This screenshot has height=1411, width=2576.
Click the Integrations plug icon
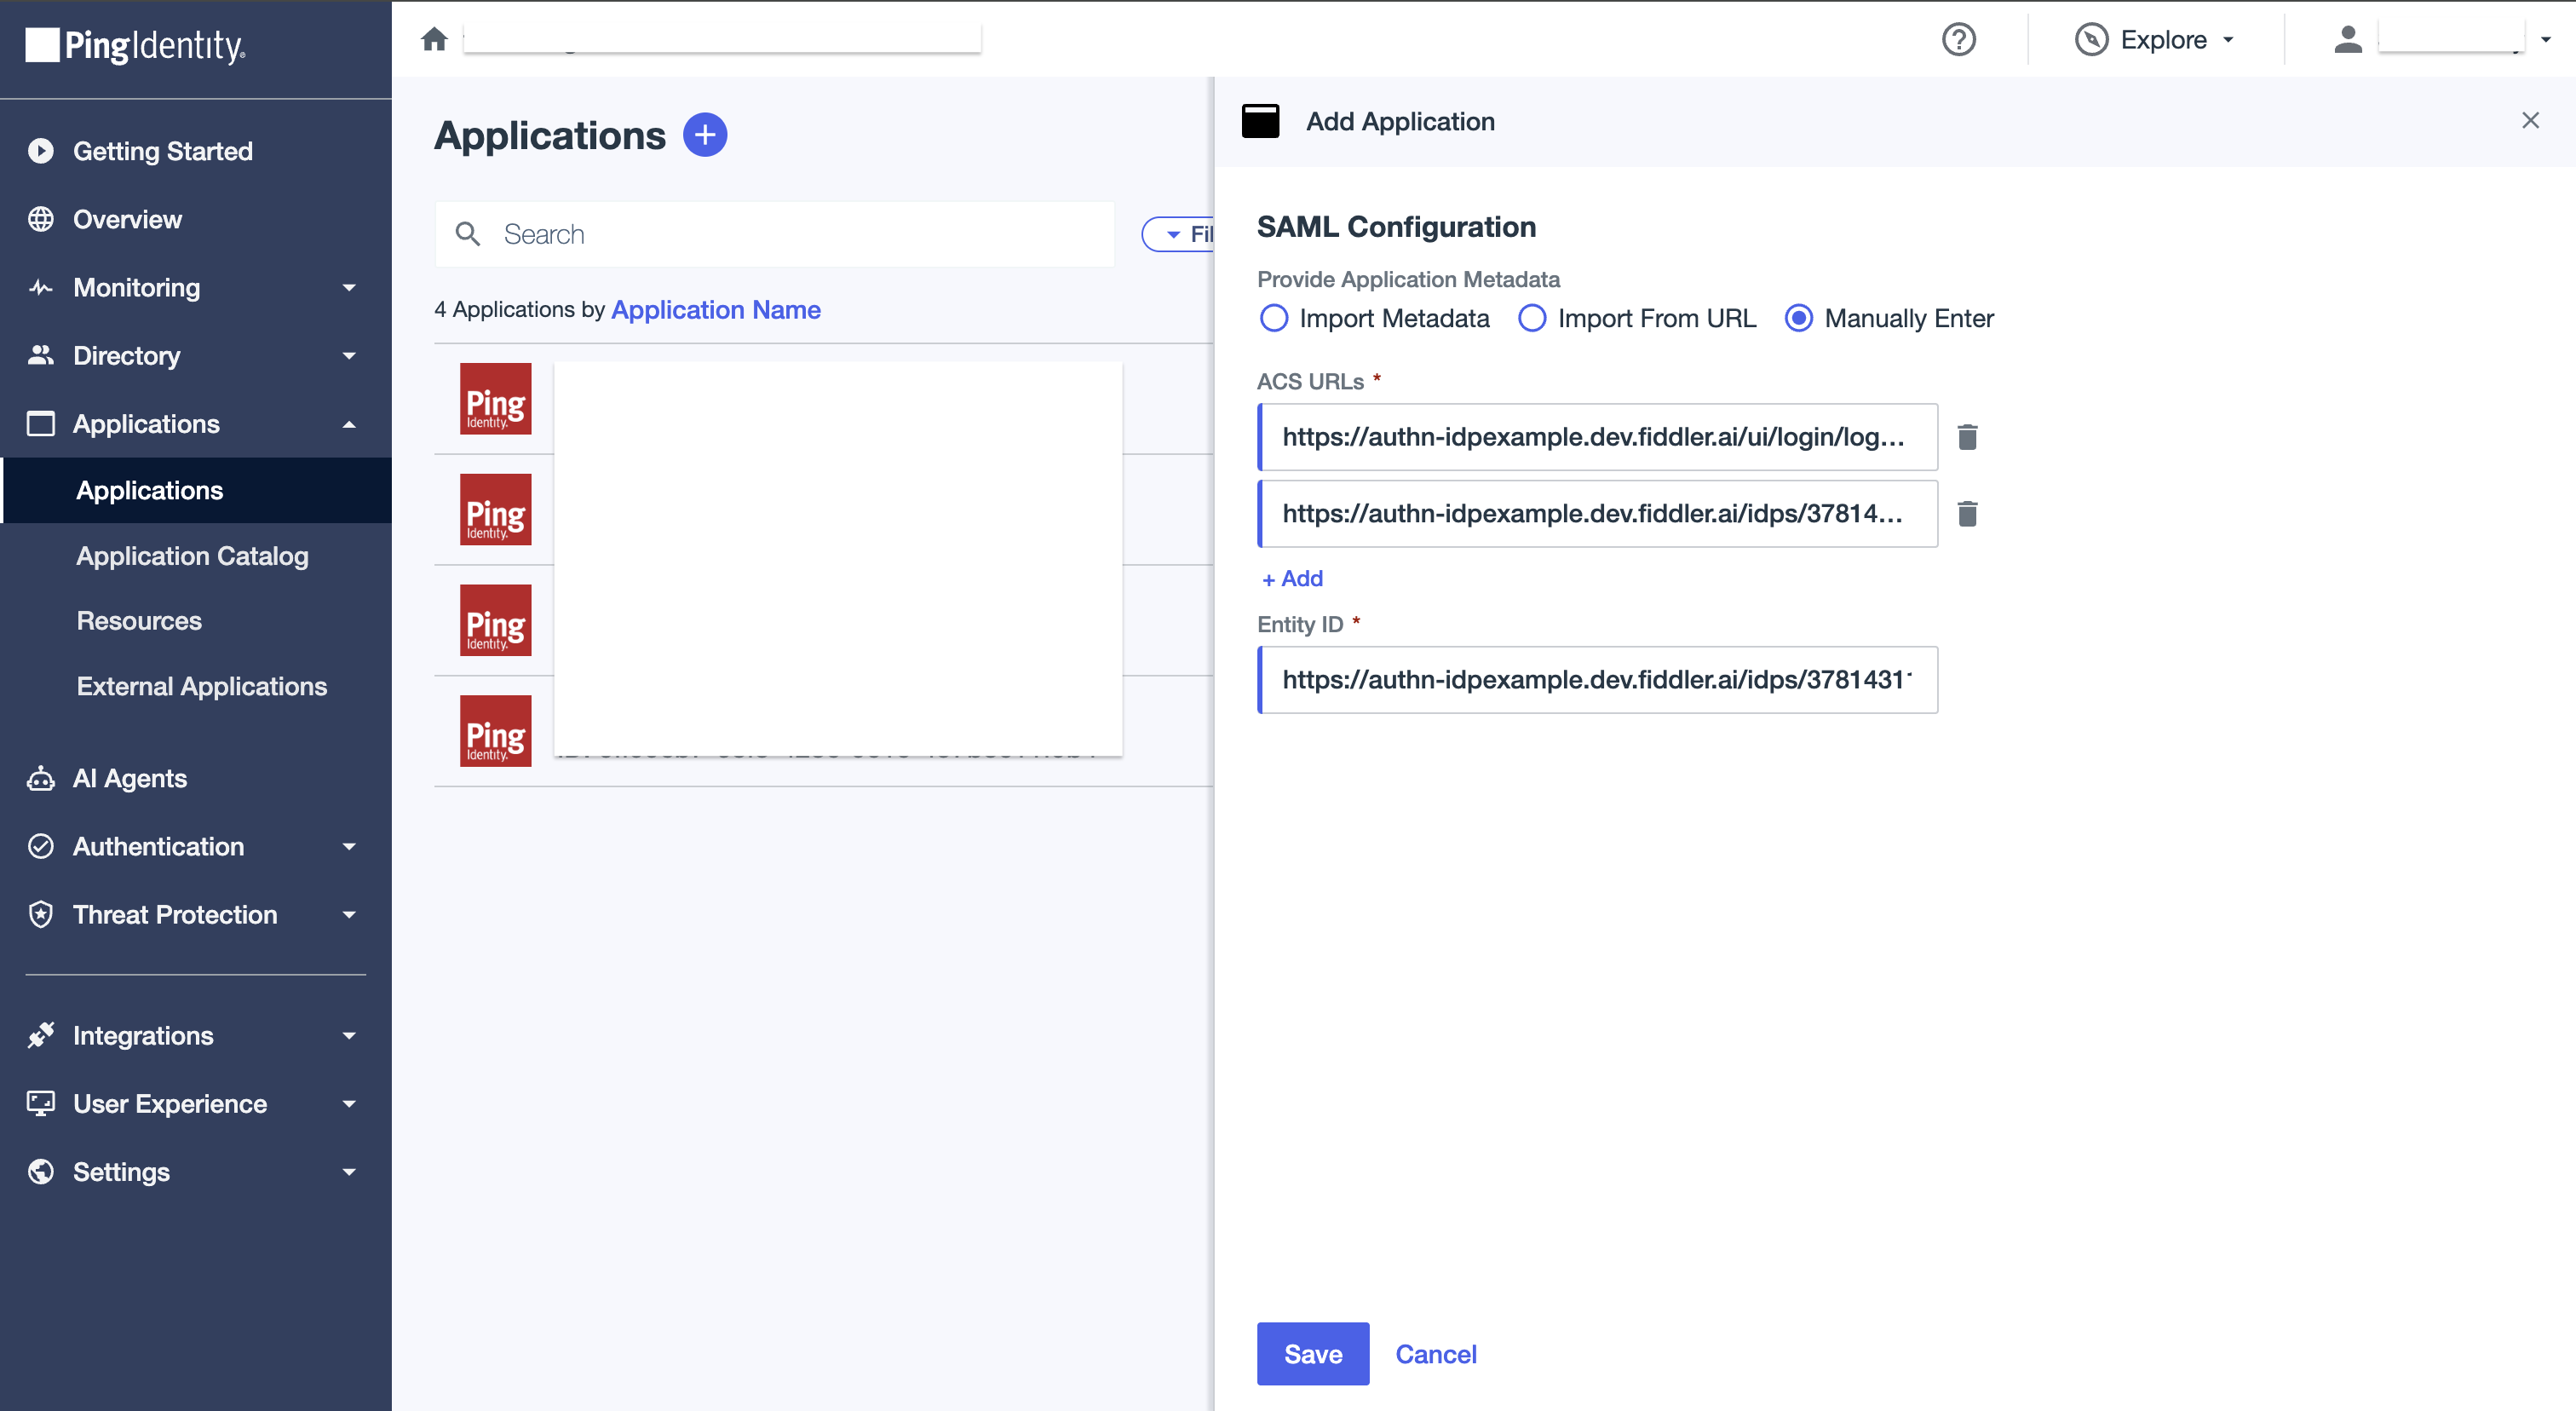point(41,1035)
